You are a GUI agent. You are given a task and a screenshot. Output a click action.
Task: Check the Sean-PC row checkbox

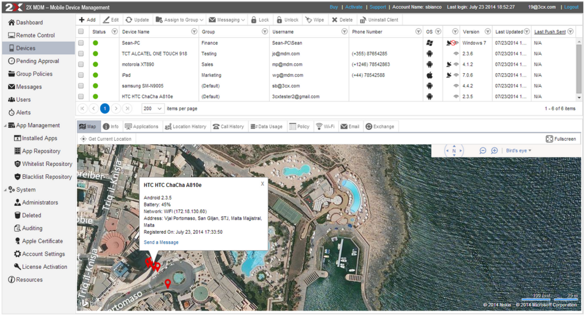point(81,43)
